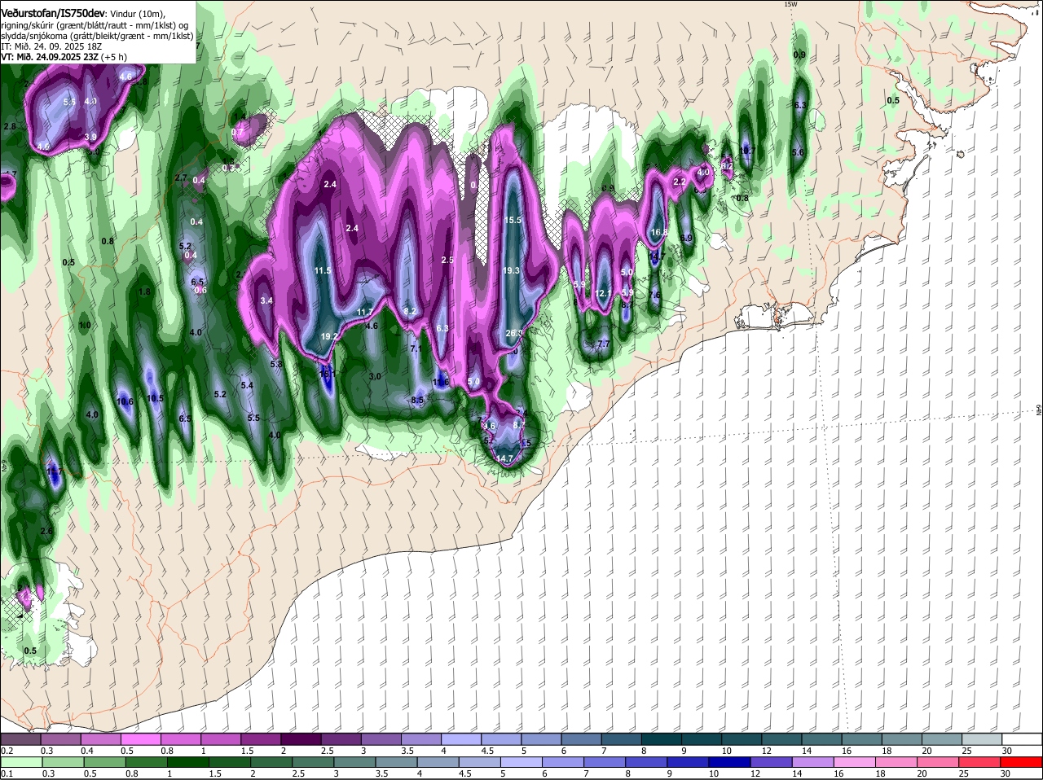Click the 1.8 value label
Image resolution: width=1043 pixels, height=780 pixels.
coord(145,291)
